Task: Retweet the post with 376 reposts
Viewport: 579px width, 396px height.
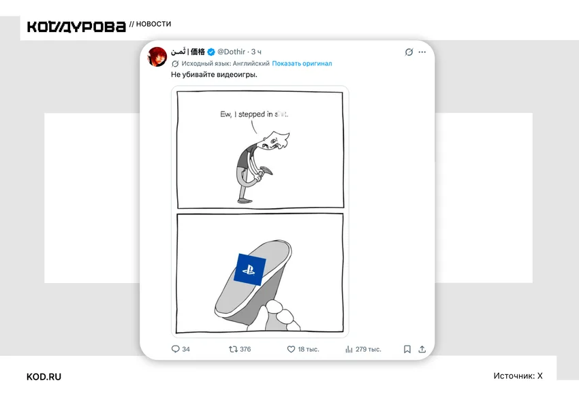Action: tap(233, 349)
